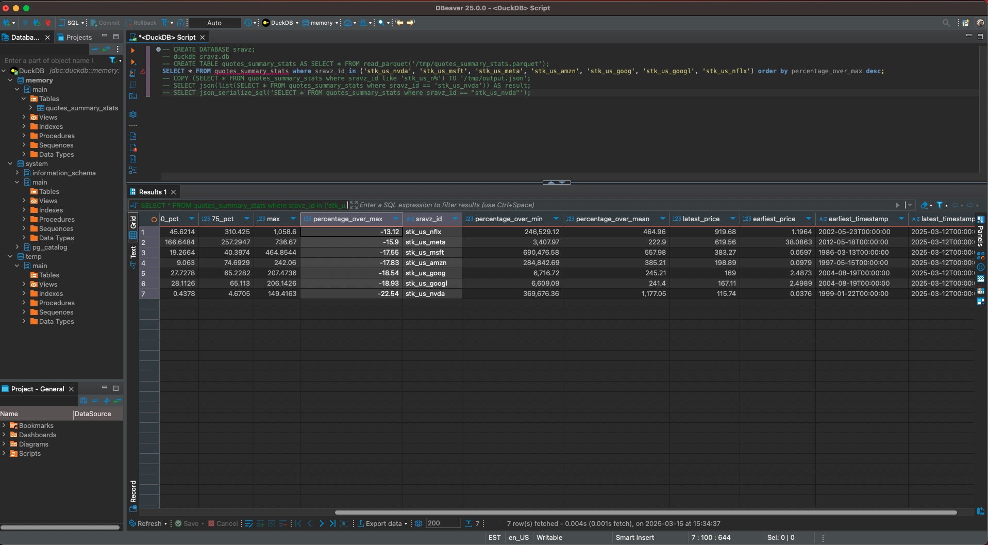Add a new row icon in results bar
This screenshot has height=545, width=988.
(x=260, y=523)
